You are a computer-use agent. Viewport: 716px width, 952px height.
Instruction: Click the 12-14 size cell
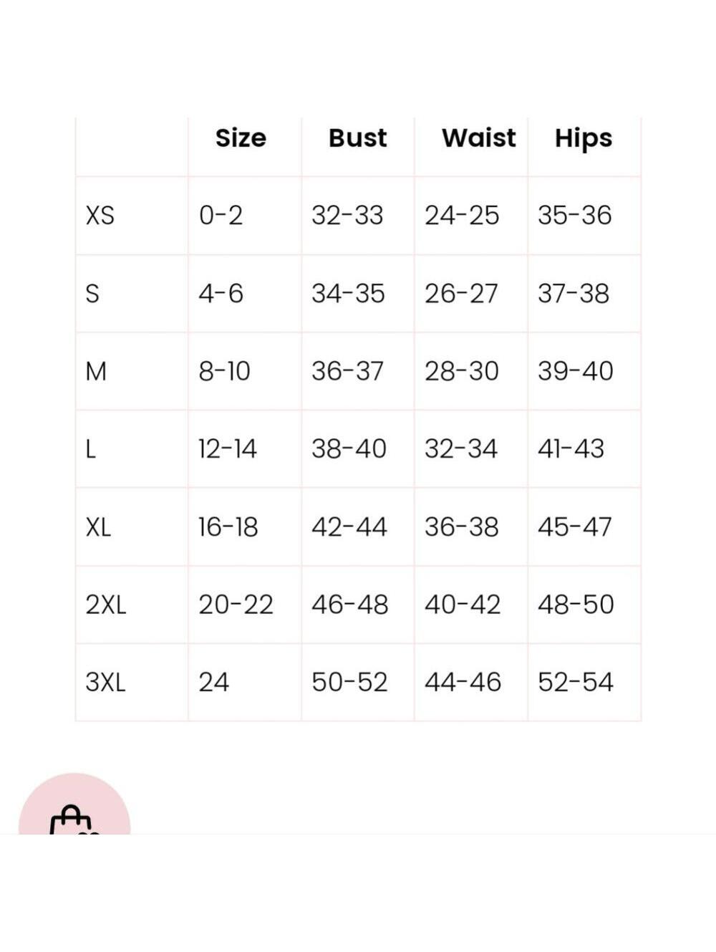coord(227,449)
